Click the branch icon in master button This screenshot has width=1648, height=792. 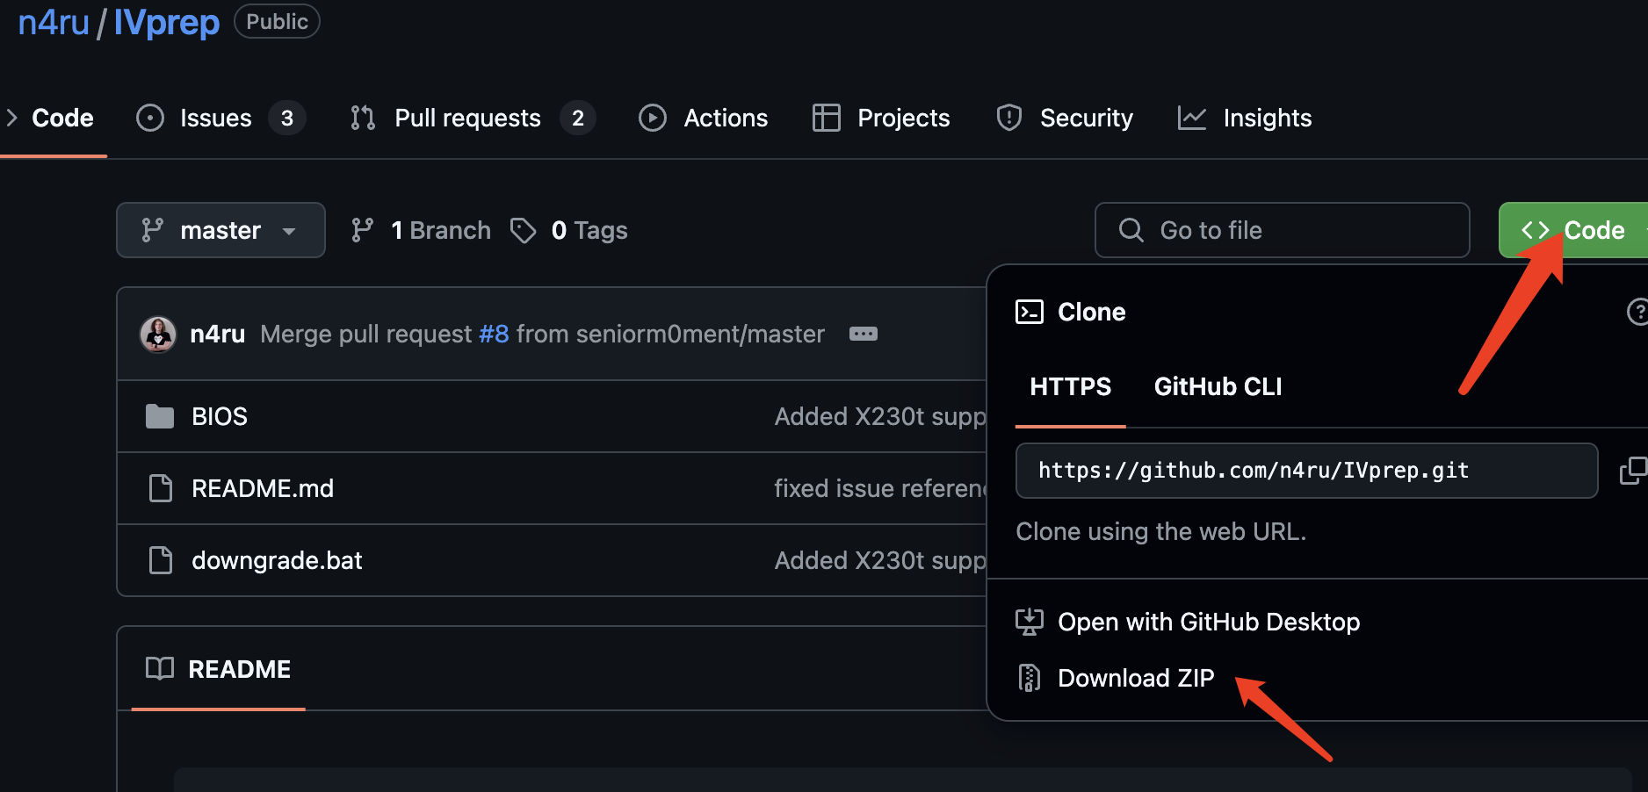(x=152, y=230)
